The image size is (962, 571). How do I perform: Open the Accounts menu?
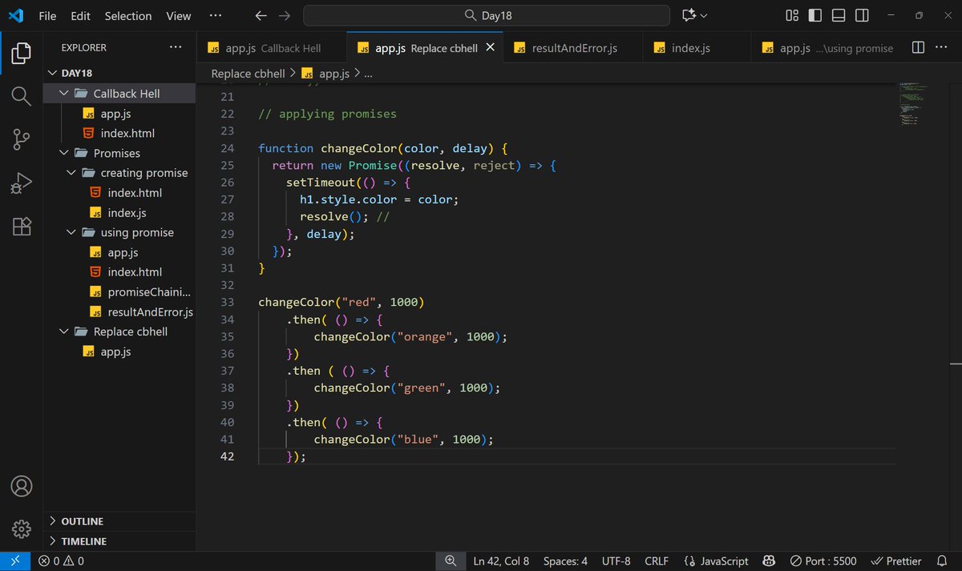click(22, 486)
